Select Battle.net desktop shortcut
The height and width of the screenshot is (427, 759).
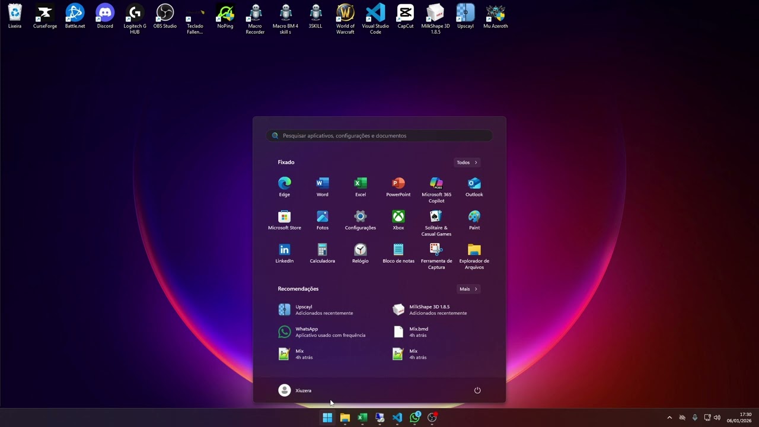click(x=75, y=17)
